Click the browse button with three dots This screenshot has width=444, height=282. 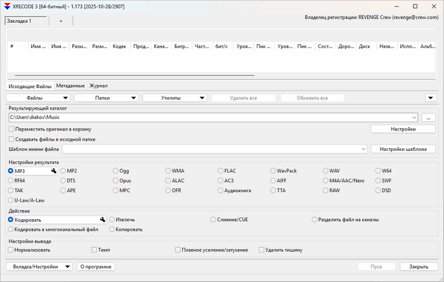pyautogui.click(x=428, y=117)
